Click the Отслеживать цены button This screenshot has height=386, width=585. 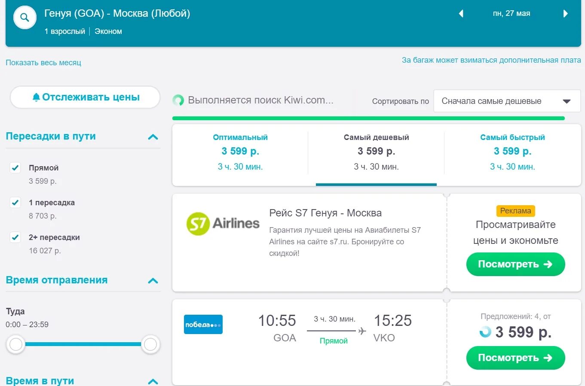(85, 97)
